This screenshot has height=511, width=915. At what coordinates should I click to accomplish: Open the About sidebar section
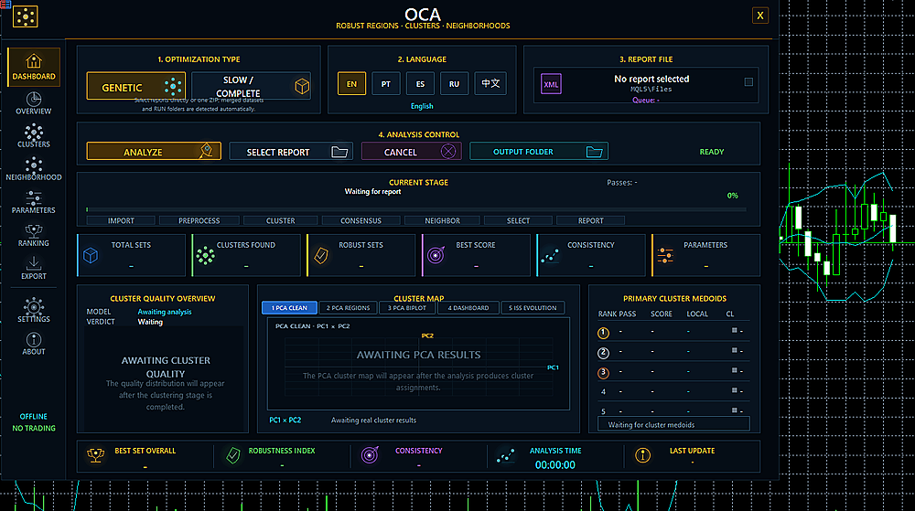34,344
